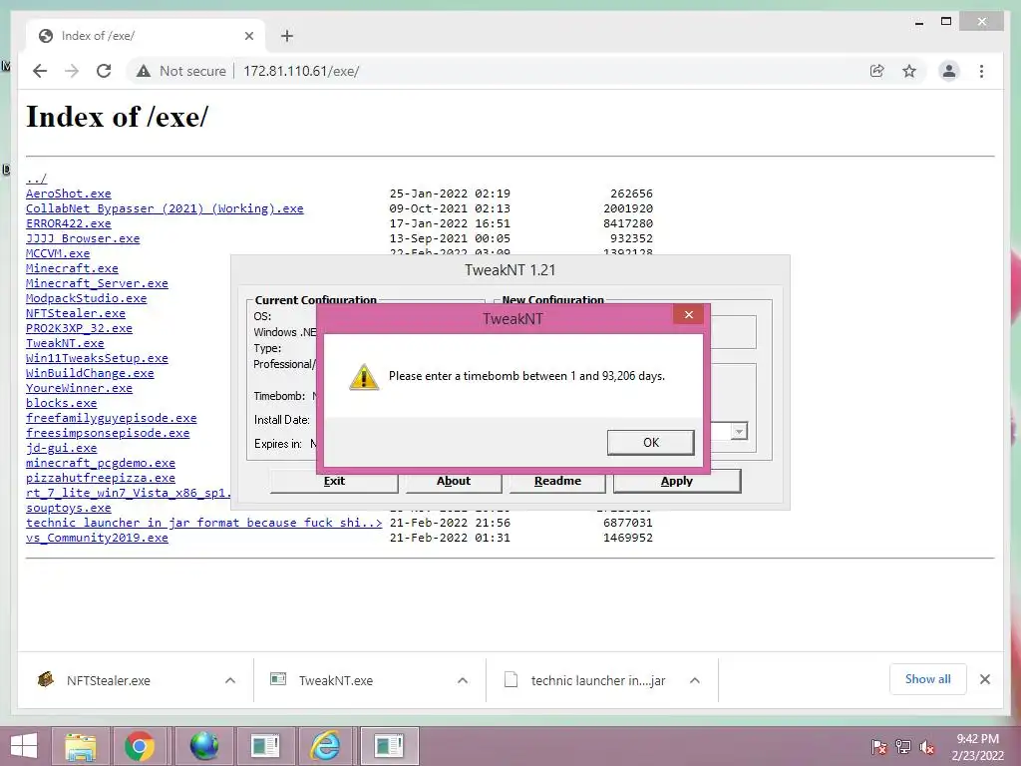The width and height of the screenshot is (1021, 766).
Task: Open the Chrome three-dot menu
Action: [981, 71]
